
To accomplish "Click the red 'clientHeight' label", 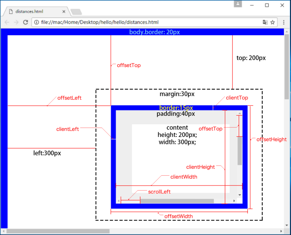I will [200, 167].
